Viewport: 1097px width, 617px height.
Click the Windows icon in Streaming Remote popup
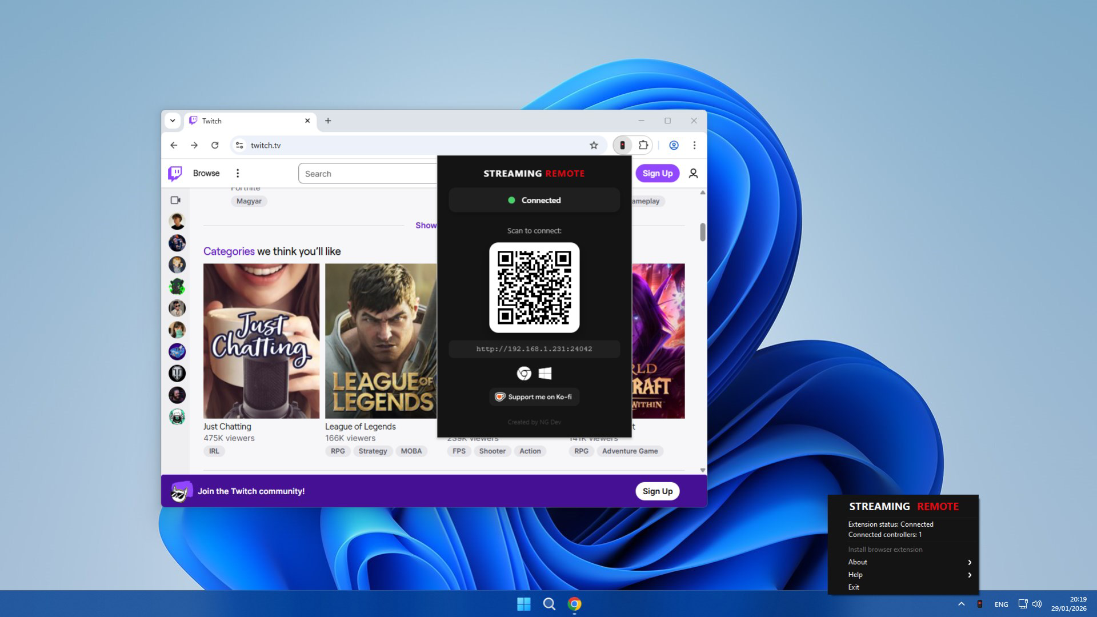(x=545, y=373)
